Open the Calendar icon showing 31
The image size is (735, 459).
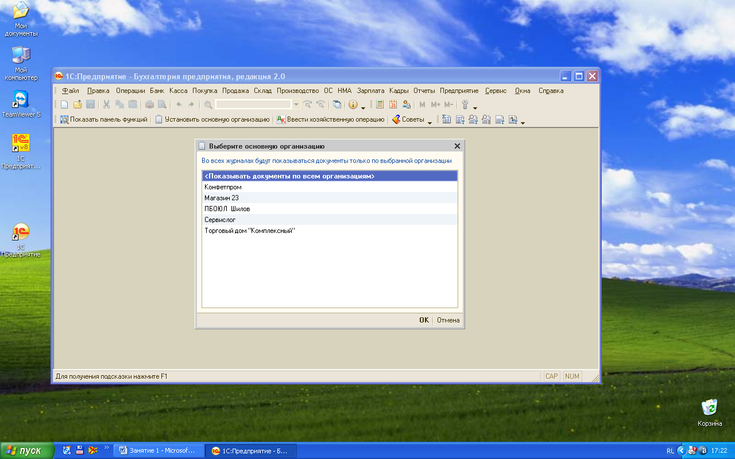point(393,104)
